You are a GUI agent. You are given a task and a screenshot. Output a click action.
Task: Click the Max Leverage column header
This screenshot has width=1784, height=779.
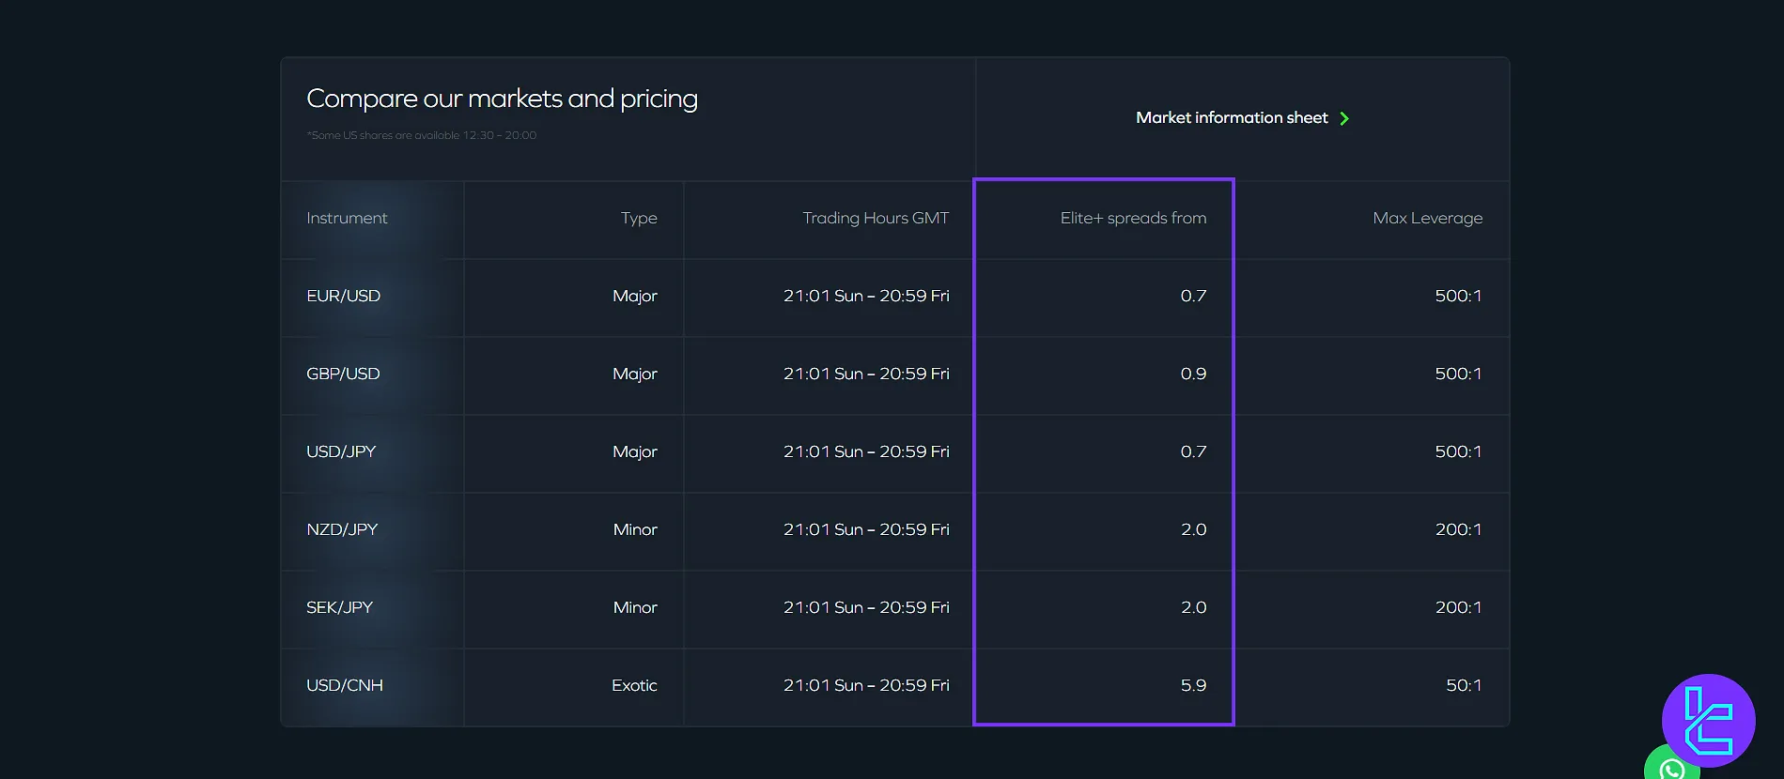pos(1427,218)
